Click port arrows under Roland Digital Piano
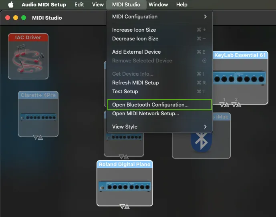The height and width of the screenshot is (217, 276). pyautogui.click(x=125, y=207)
